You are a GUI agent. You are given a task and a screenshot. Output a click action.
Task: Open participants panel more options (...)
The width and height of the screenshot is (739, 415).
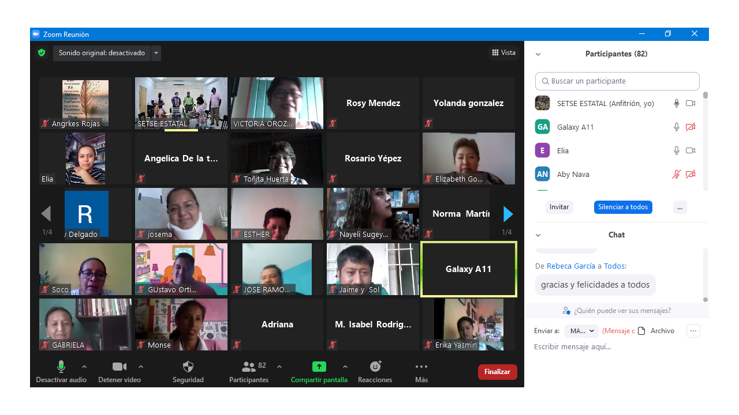680,207
